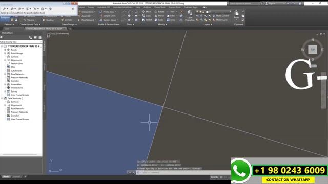The height and width of the screenshot is (184, 328).
Task: Select the Move tool in Modify panel
Action: [x=147, y=12]
